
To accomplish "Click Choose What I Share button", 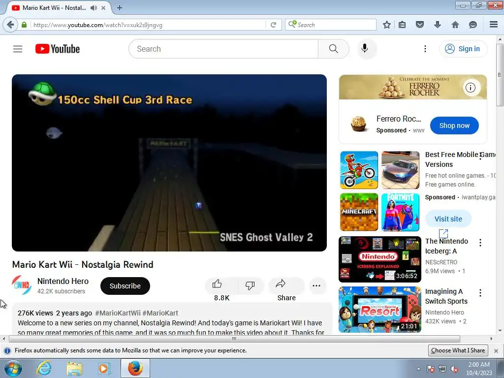I will [458, 350].
